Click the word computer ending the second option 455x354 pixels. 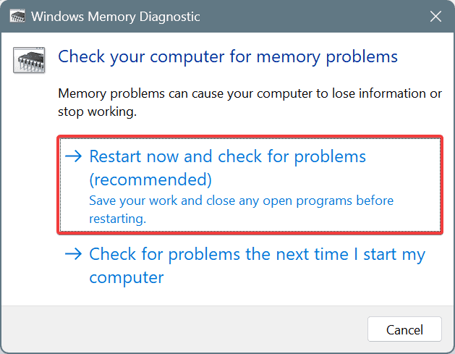127,277
